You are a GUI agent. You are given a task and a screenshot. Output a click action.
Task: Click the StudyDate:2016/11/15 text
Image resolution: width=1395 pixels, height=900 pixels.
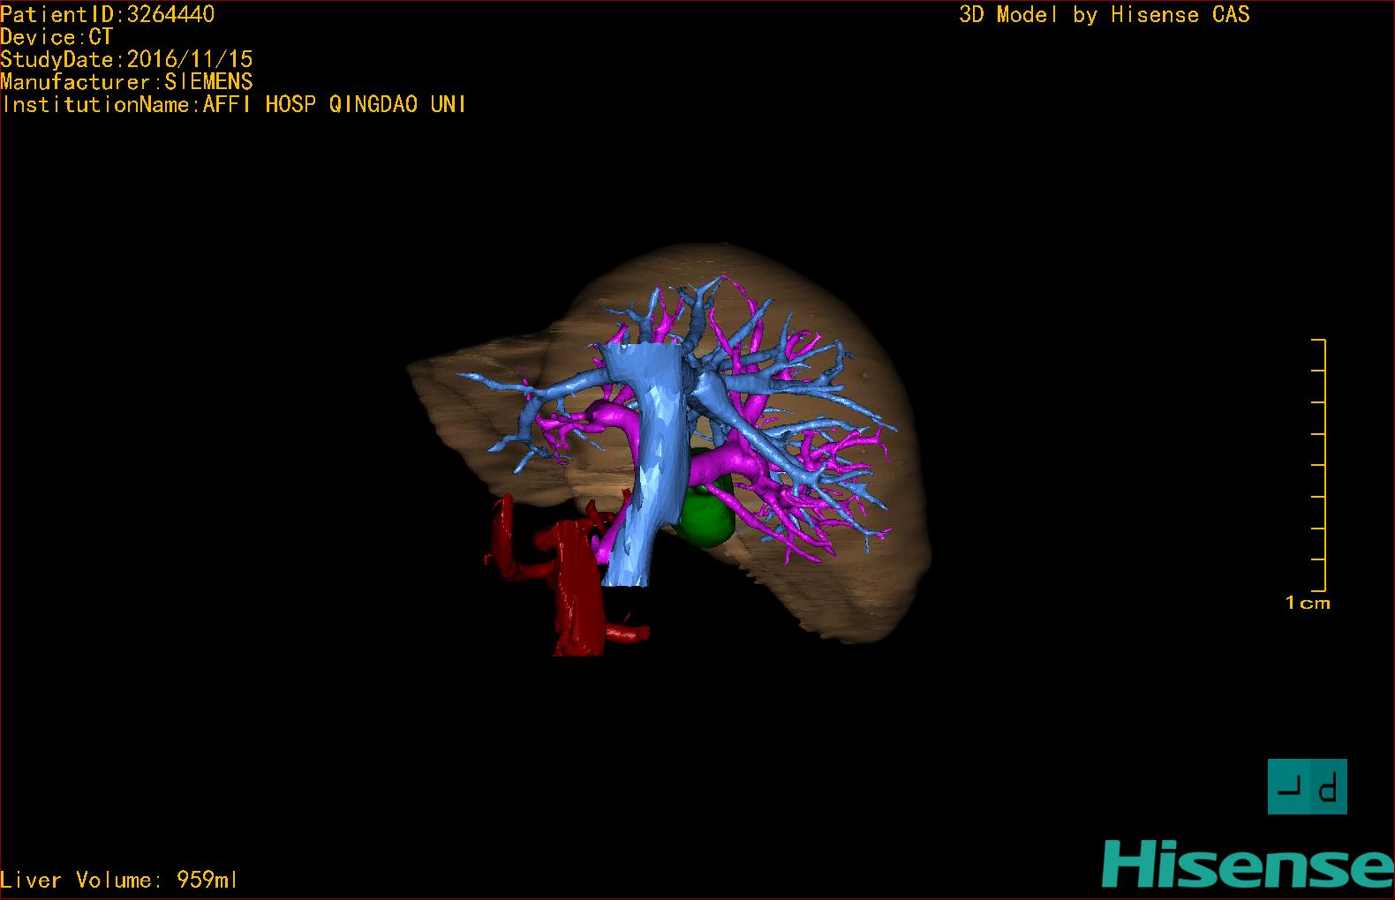126,59
